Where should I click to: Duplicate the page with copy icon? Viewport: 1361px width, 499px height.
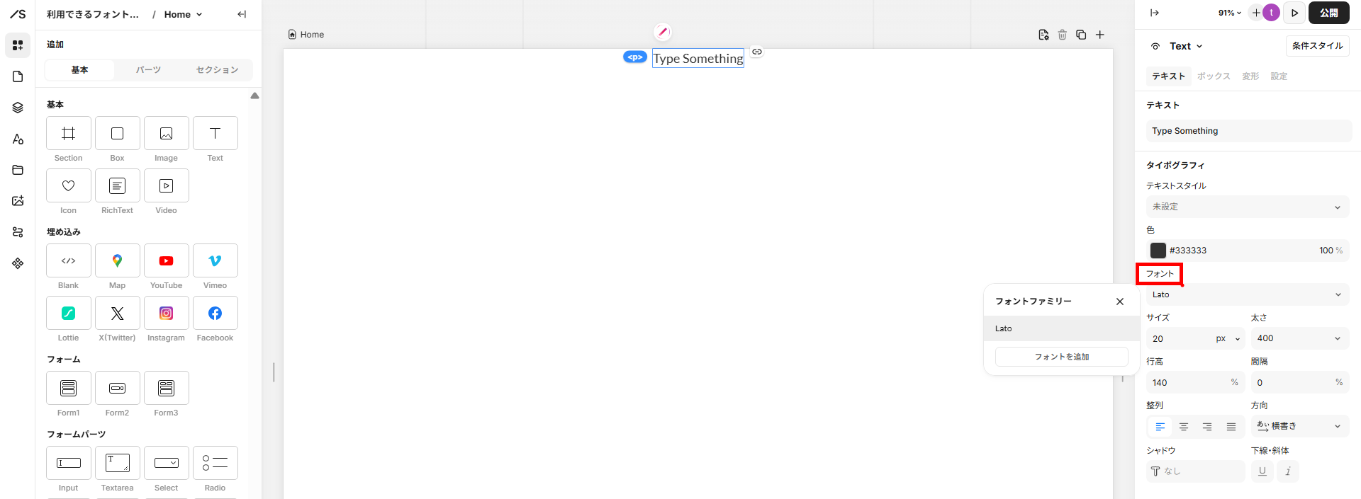[1081, 35]
